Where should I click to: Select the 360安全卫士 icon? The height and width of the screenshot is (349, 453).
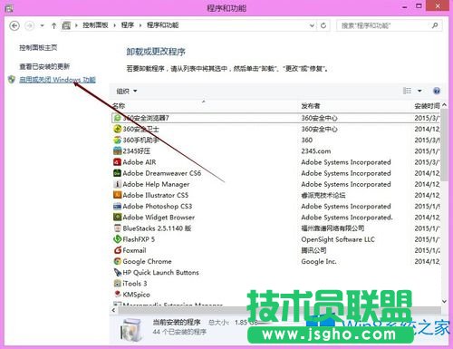point(117,129)
